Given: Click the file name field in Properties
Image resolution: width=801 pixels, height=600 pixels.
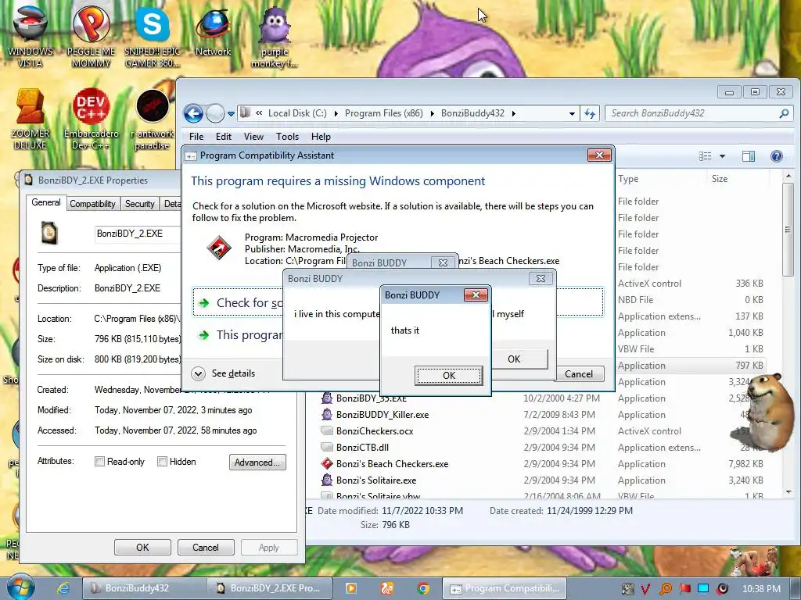Looking at the screenshot, I should (x=138, y=234).
